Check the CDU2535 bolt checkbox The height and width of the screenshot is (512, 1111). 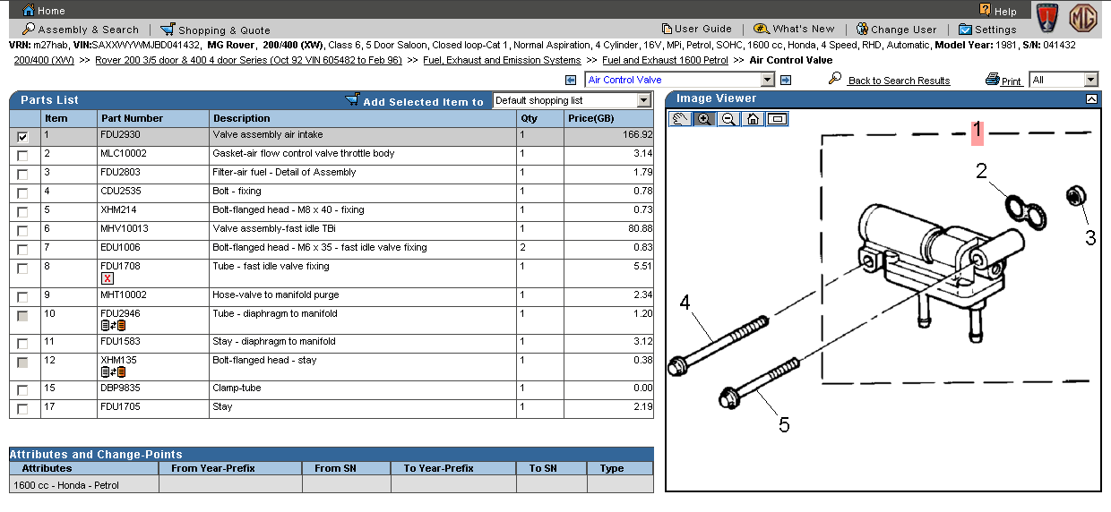(x=22, y=193)
